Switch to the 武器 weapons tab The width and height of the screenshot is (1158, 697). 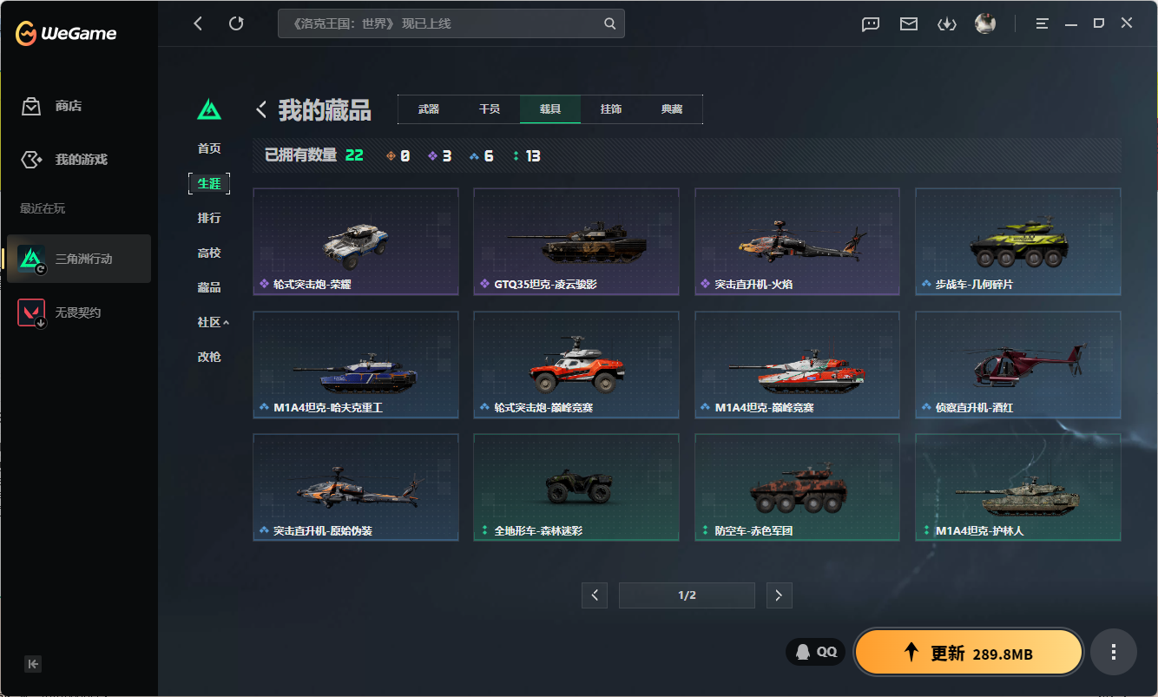click(429, 109)
